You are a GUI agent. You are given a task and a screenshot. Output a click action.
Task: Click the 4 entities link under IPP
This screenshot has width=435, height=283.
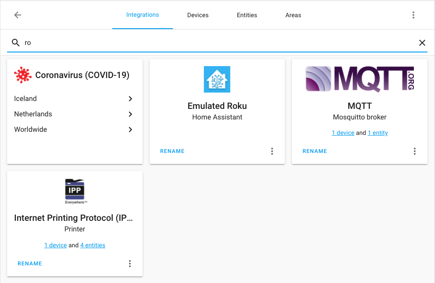coord(92,245)
